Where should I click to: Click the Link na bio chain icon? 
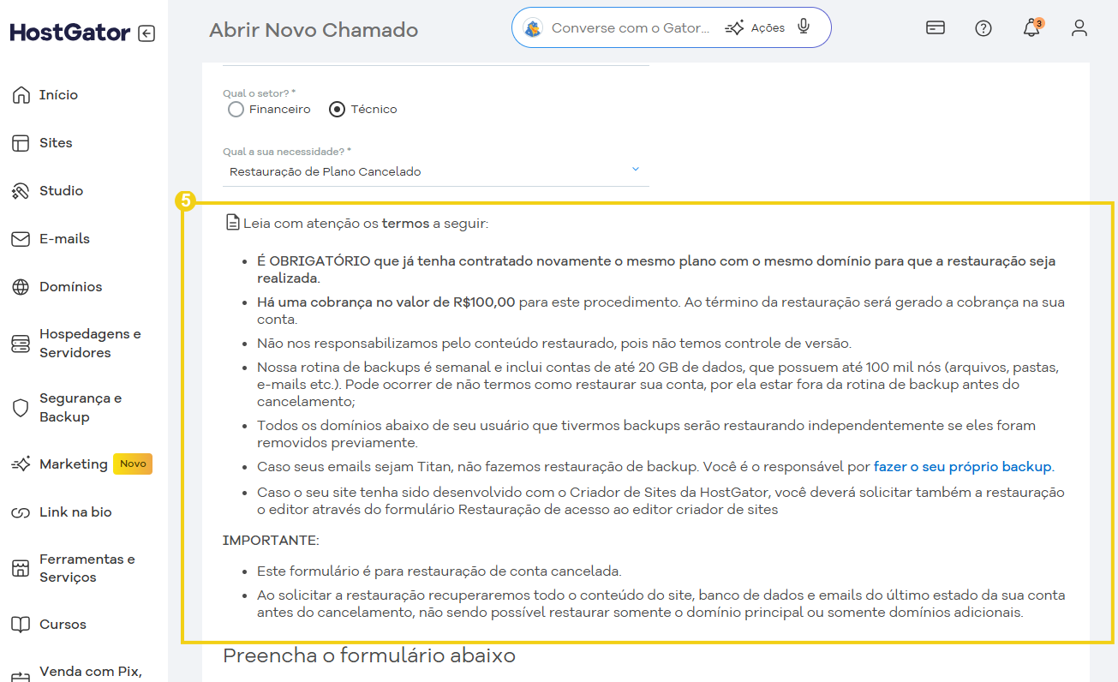coord(21,512)
